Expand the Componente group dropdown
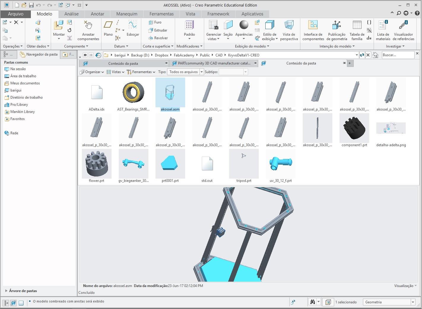This screenshot has width=422, height=309. click(x=76, y=46)
